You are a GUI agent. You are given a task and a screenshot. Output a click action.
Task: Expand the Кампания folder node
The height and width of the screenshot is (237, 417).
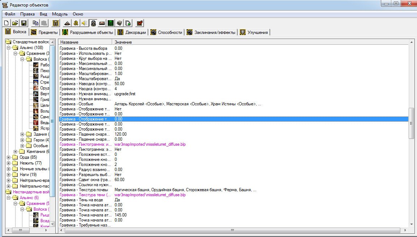(x=16, y=152)
